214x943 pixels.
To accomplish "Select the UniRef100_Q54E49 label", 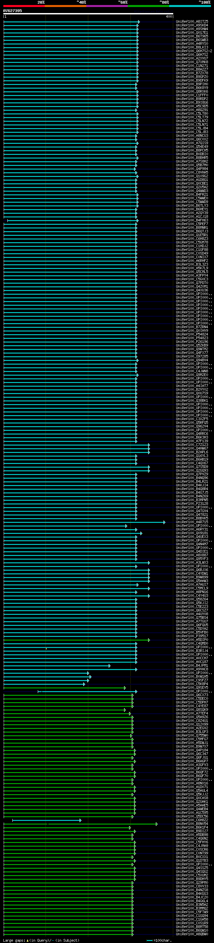I will (192, 147).
